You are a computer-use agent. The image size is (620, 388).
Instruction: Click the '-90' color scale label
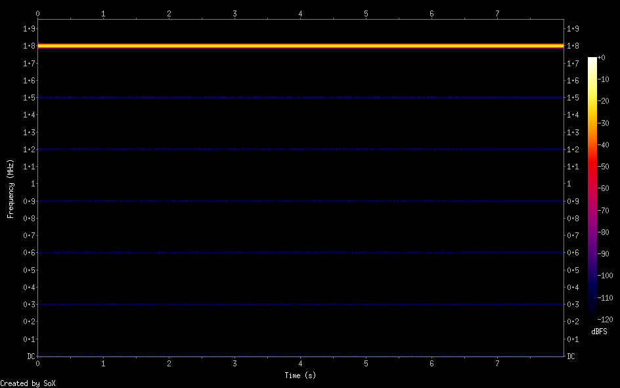[603, 254]
